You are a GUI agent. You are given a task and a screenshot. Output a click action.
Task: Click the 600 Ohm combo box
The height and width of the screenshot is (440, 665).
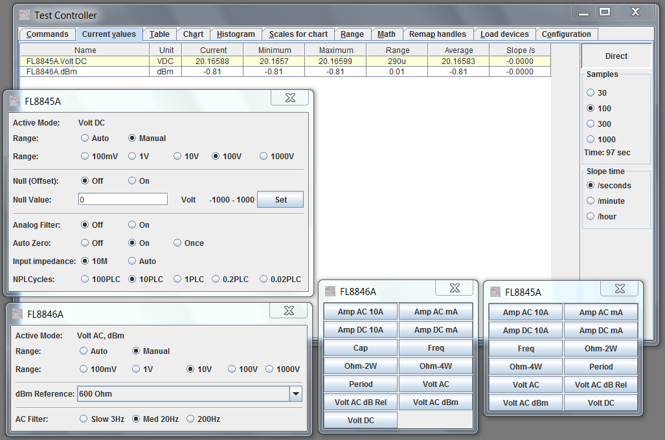point(182,393)
